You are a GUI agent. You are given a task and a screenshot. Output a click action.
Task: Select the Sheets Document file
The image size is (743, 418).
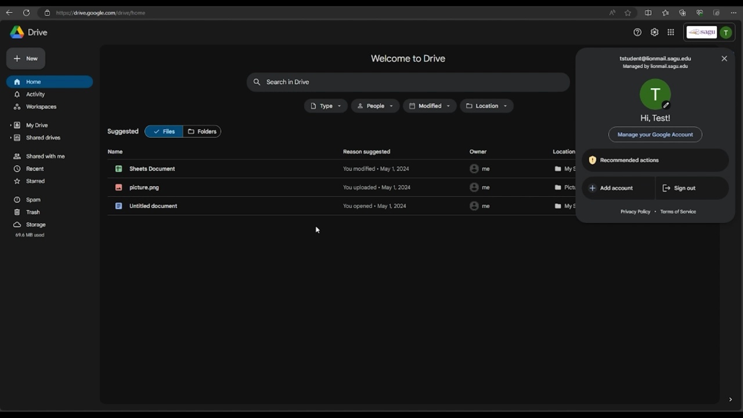pos(152,169)
